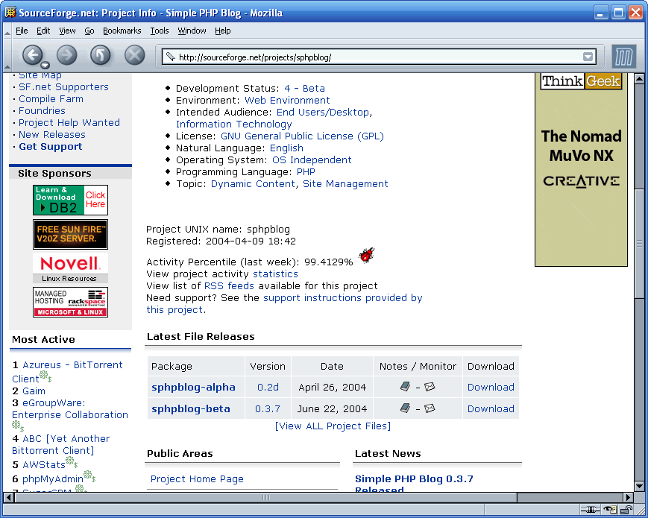
Task: Click the Stop loading button
Action: tap(134, 54)
